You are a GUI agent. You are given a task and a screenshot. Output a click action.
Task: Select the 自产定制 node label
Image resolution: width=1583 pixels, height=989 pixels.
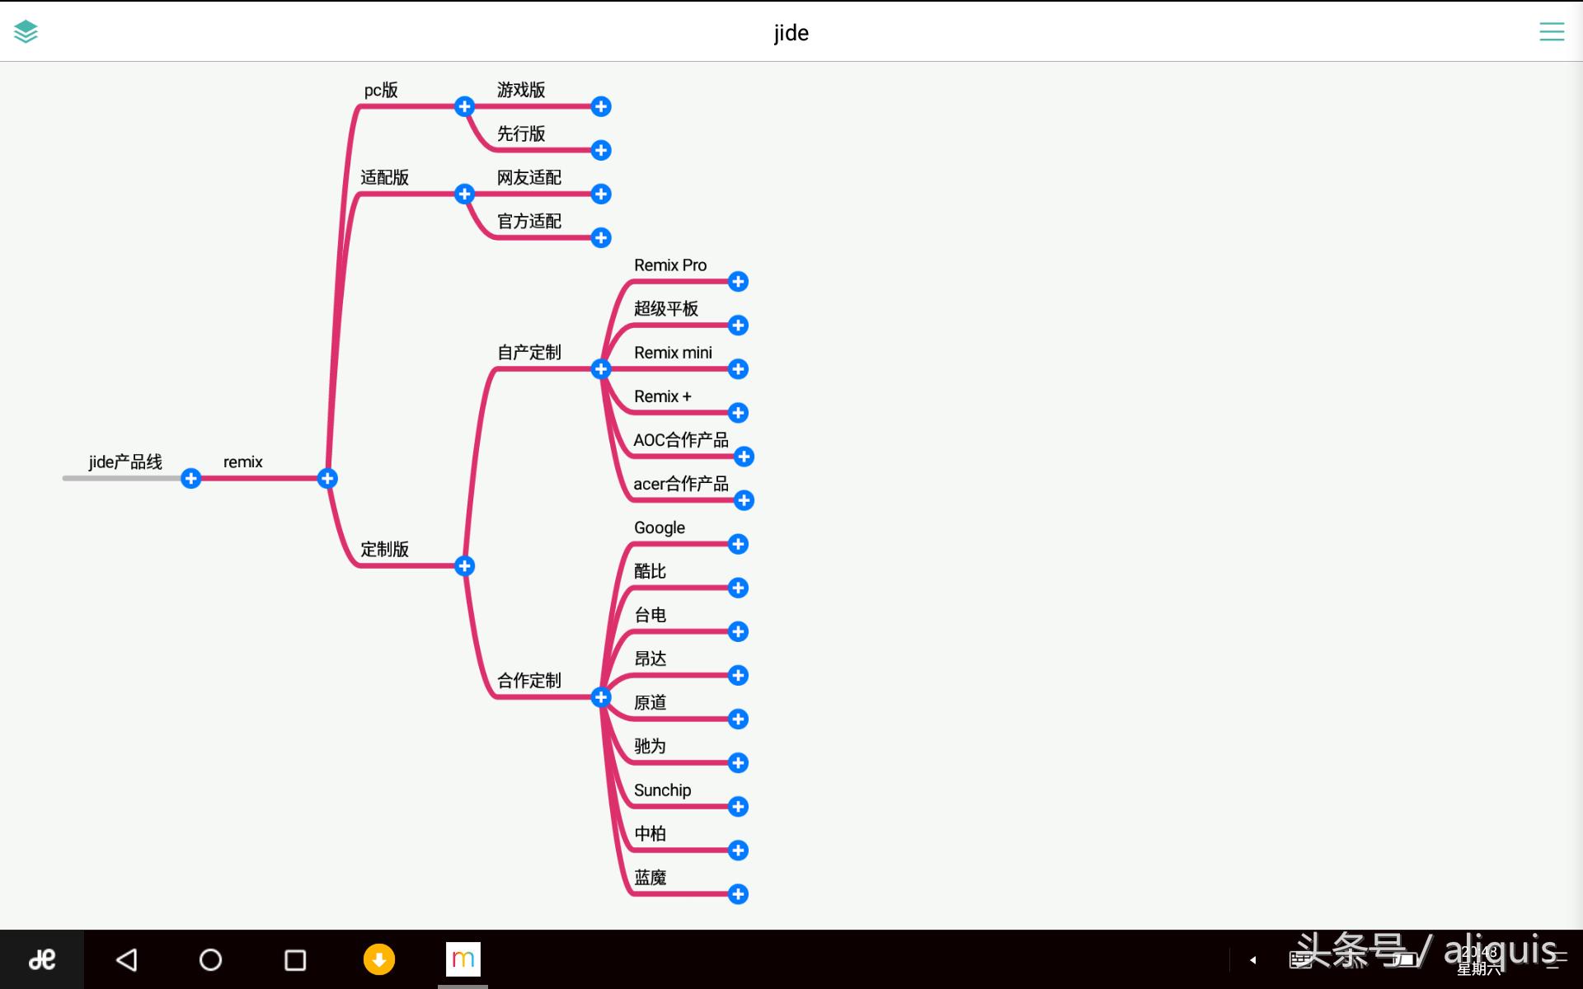528,353
